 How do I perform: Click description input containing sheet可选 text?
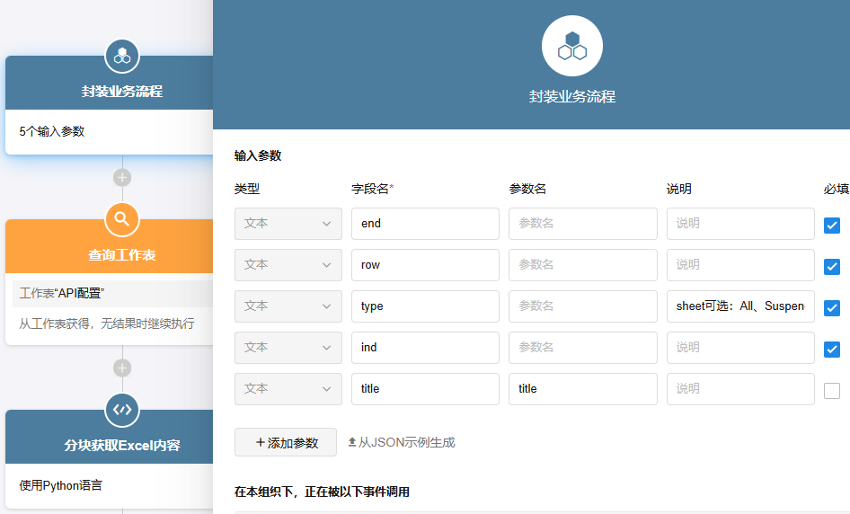point(739,306)
